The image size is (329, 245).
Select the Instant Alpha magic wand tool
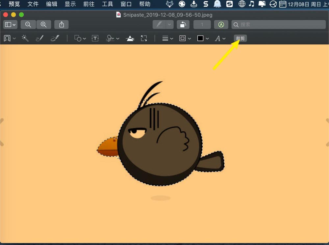point(25,38)
